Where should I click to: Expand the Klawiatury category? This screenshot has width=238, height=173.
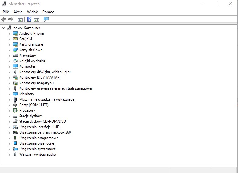point(9,56)
